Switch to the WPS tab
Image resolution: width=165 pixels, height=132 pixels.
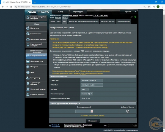click(59, 21)
